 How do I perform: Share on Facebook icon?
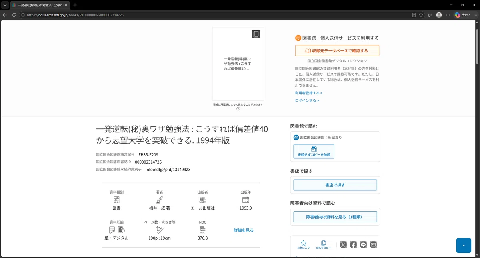(x=353, y=245)
